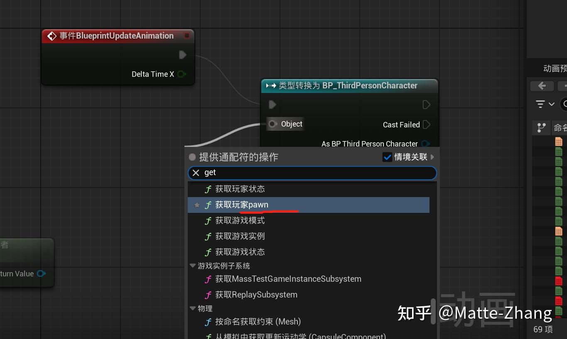Click the star favorite icon beside 获取玩家pawn
This screenshot has width=567, height=339.
(x=197, y=205)
